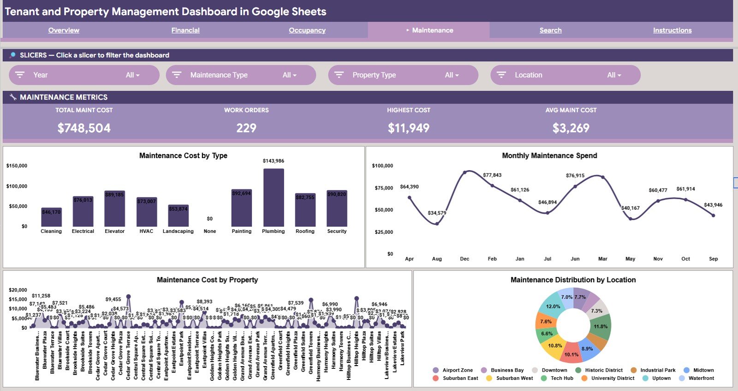Click the $11,949 highest cost value
Image resolution: width=738 pixels, height=391 pixels.
click(x=409, y=128)
